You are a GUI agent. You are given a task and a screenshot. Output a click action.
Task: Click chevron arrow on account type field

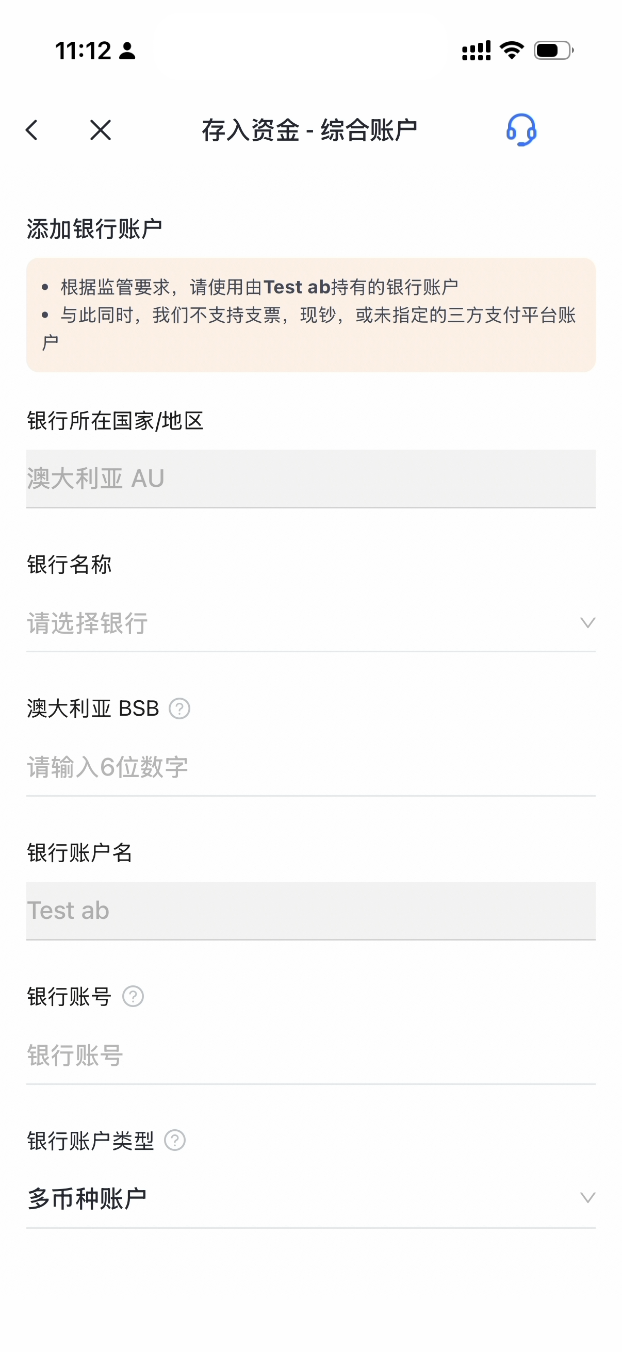coord(587,1198)
